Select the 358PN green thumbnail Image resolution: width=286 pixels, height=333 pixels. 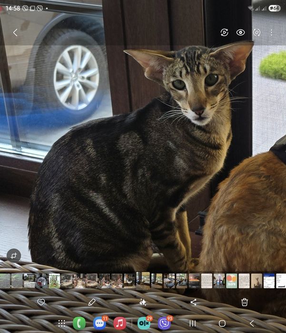(x=231, y=281)
